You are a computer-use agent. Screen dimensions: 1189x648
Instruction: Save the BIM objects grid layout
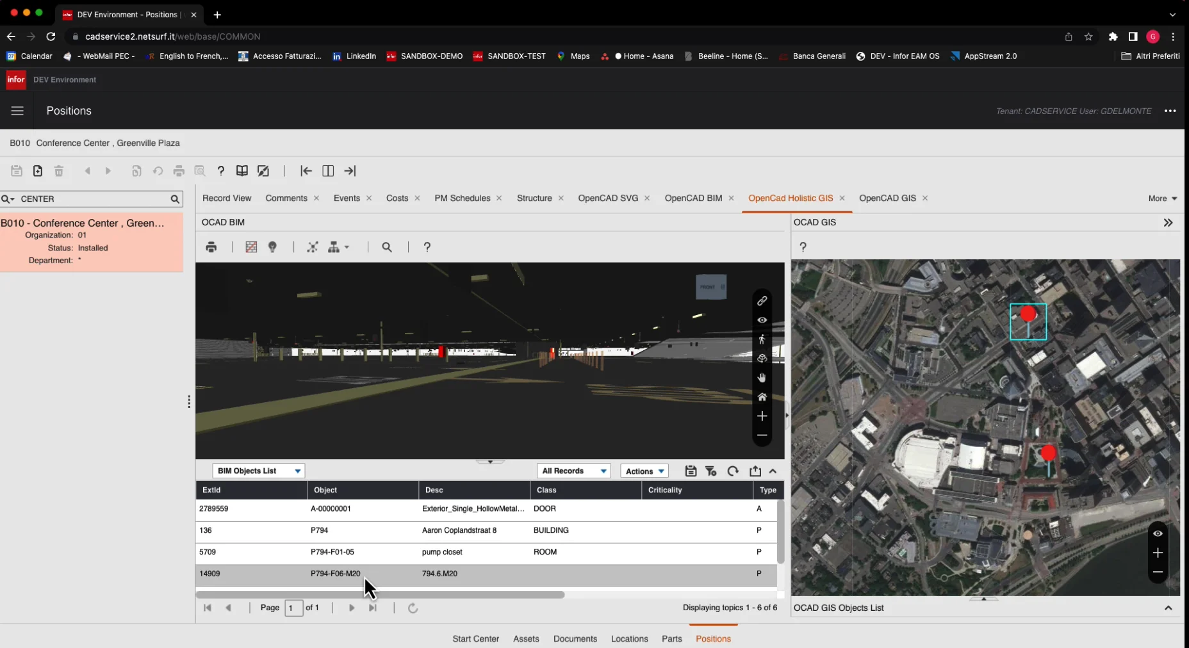[691, 471]
